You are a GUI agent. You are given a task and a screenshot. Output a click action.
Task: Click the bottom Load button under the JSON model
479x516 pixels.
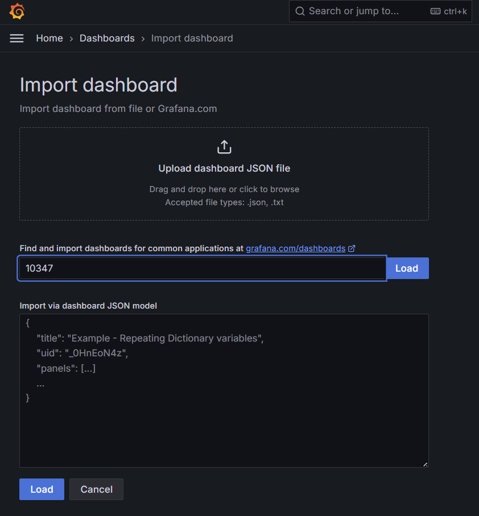coord(42,489)
